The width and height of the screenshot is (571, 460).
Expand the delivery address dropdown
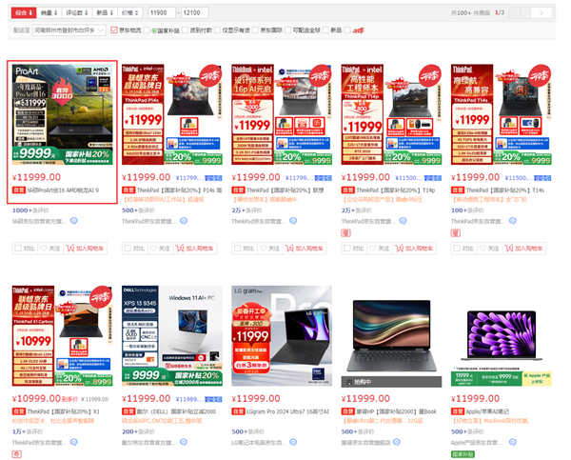pos(69,30)
